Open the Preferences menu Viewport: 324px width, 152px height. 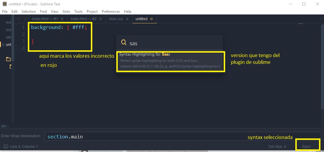pos(111,11)
